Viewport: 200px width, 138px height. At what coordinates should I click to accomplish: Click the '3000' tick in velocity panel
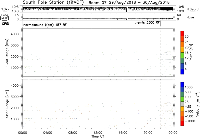click(x=15, y=97)
